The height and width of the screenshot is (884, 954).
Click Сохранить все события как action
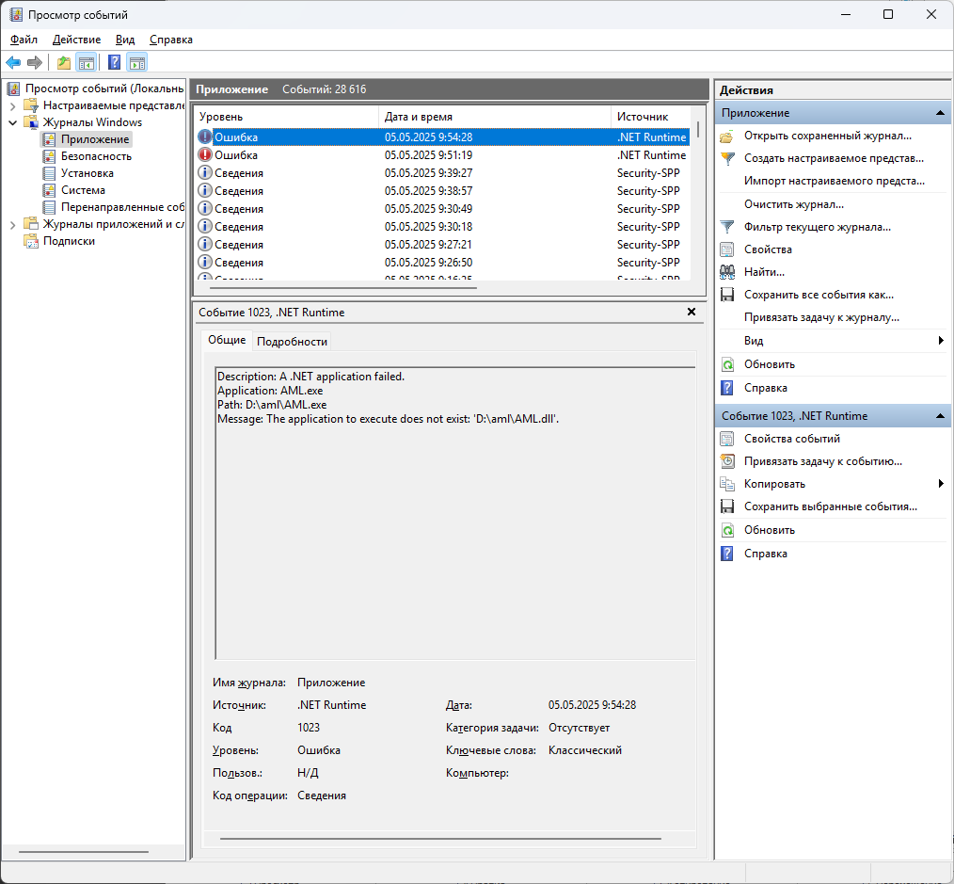tap(818, 295)
